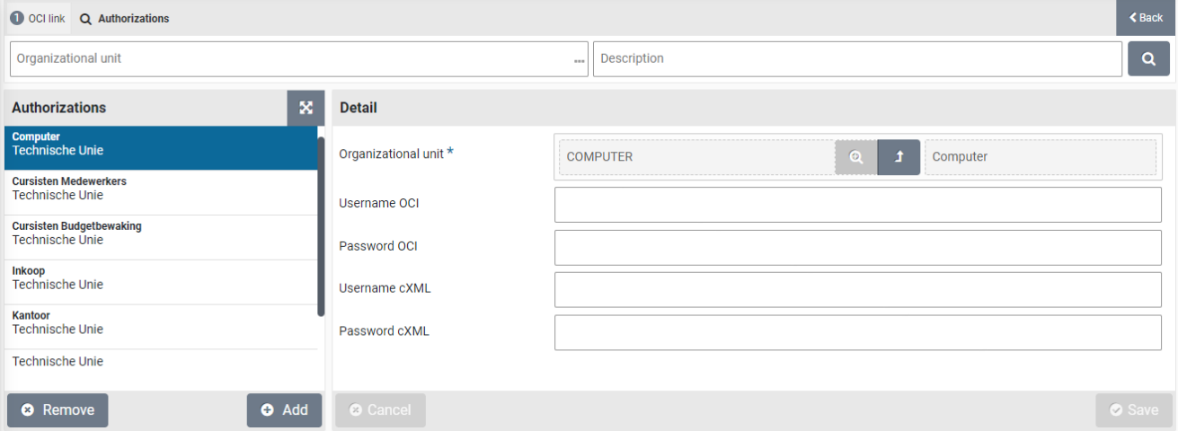The width and height of the screenshot is (1178, 431).
Task: Click the search magnifier button
Action: (x=1148, y=59)
